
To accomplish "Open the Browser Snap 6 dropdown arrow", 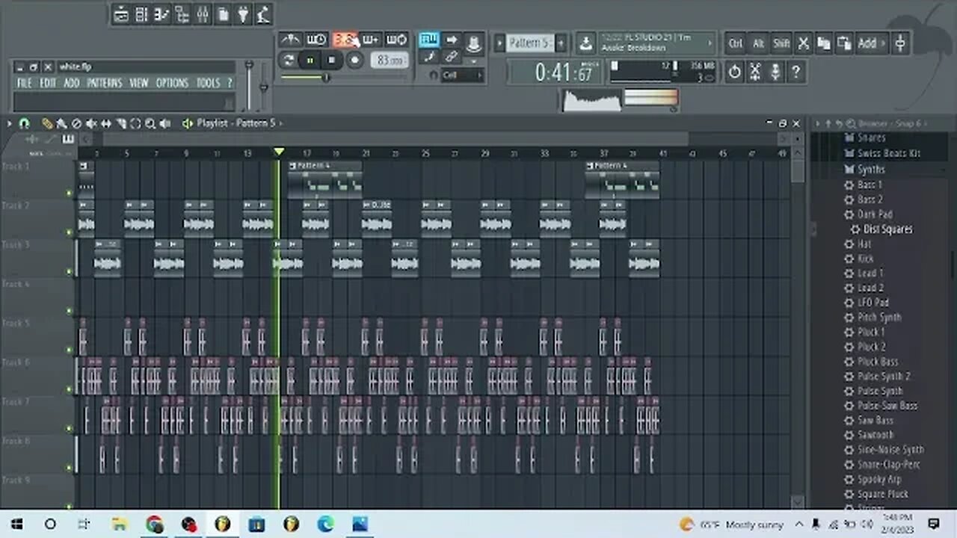I will coord(927,123).
